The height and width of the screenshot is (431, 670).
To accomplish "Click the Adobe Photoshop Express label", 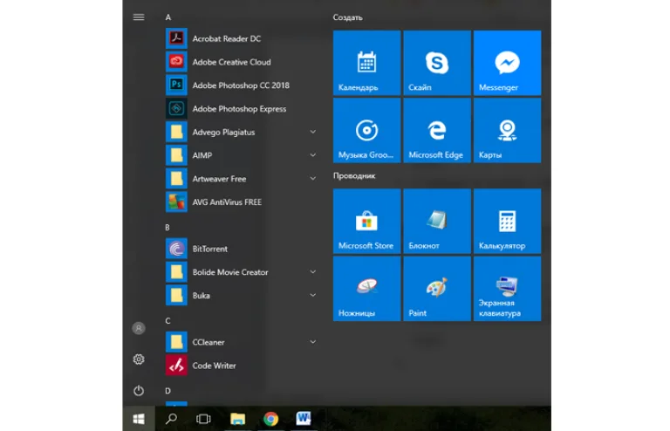I will click(239, 109).
